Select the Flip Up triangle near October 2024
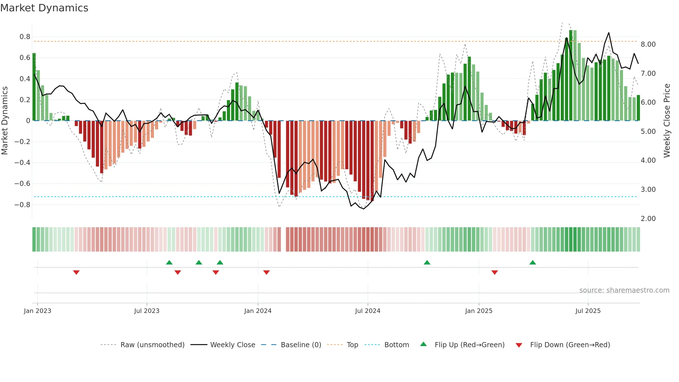The width and height of the screenshot is (679, 382). pos(427,262)
